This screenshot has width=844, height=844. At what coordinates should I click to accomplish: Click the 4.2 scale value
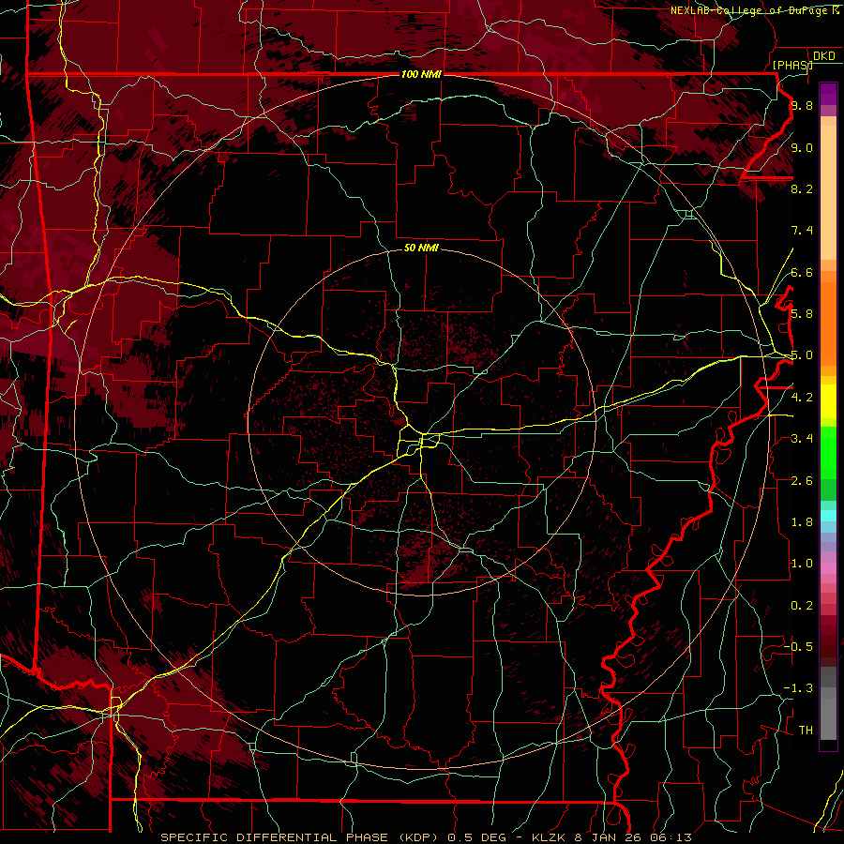802,398
